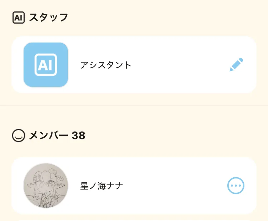Select the アシスタント staff name
The image size is (268, 221).
click(x=106, y=65)
